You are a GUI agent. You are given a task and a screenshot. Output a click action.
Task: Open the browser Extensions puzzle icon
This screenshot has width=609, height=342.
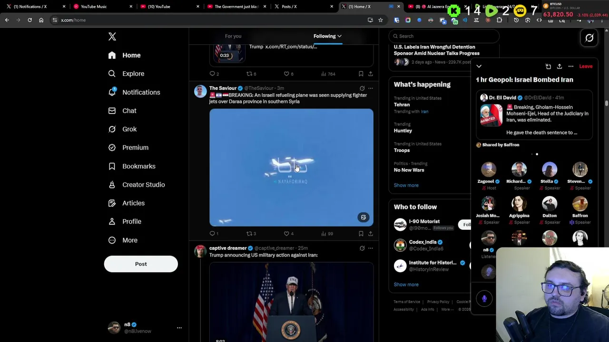pyautogui.click(x=500, y=20)
